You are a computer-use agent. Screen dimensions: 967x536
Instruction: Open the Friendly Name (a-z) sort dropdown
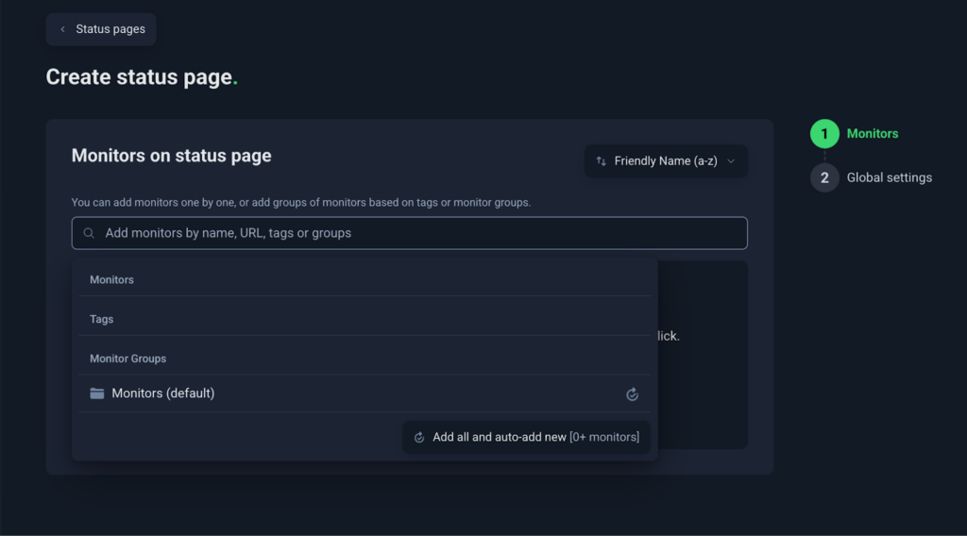pyautogui.click(x=666, y=161)
